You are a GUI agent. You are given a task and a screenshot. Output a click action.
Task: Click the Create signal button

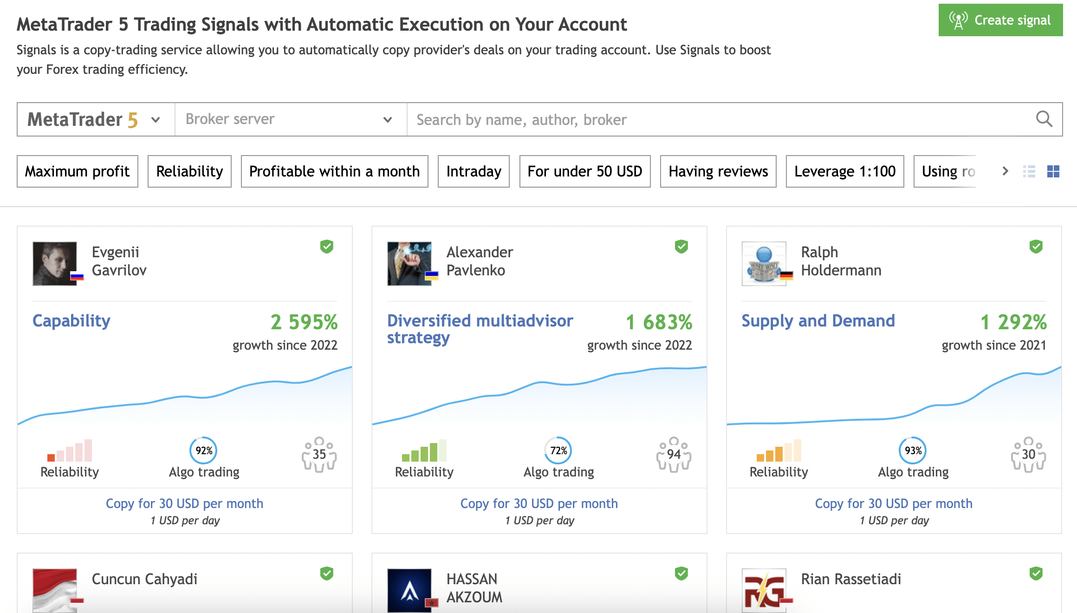[x=1000, y=20]
